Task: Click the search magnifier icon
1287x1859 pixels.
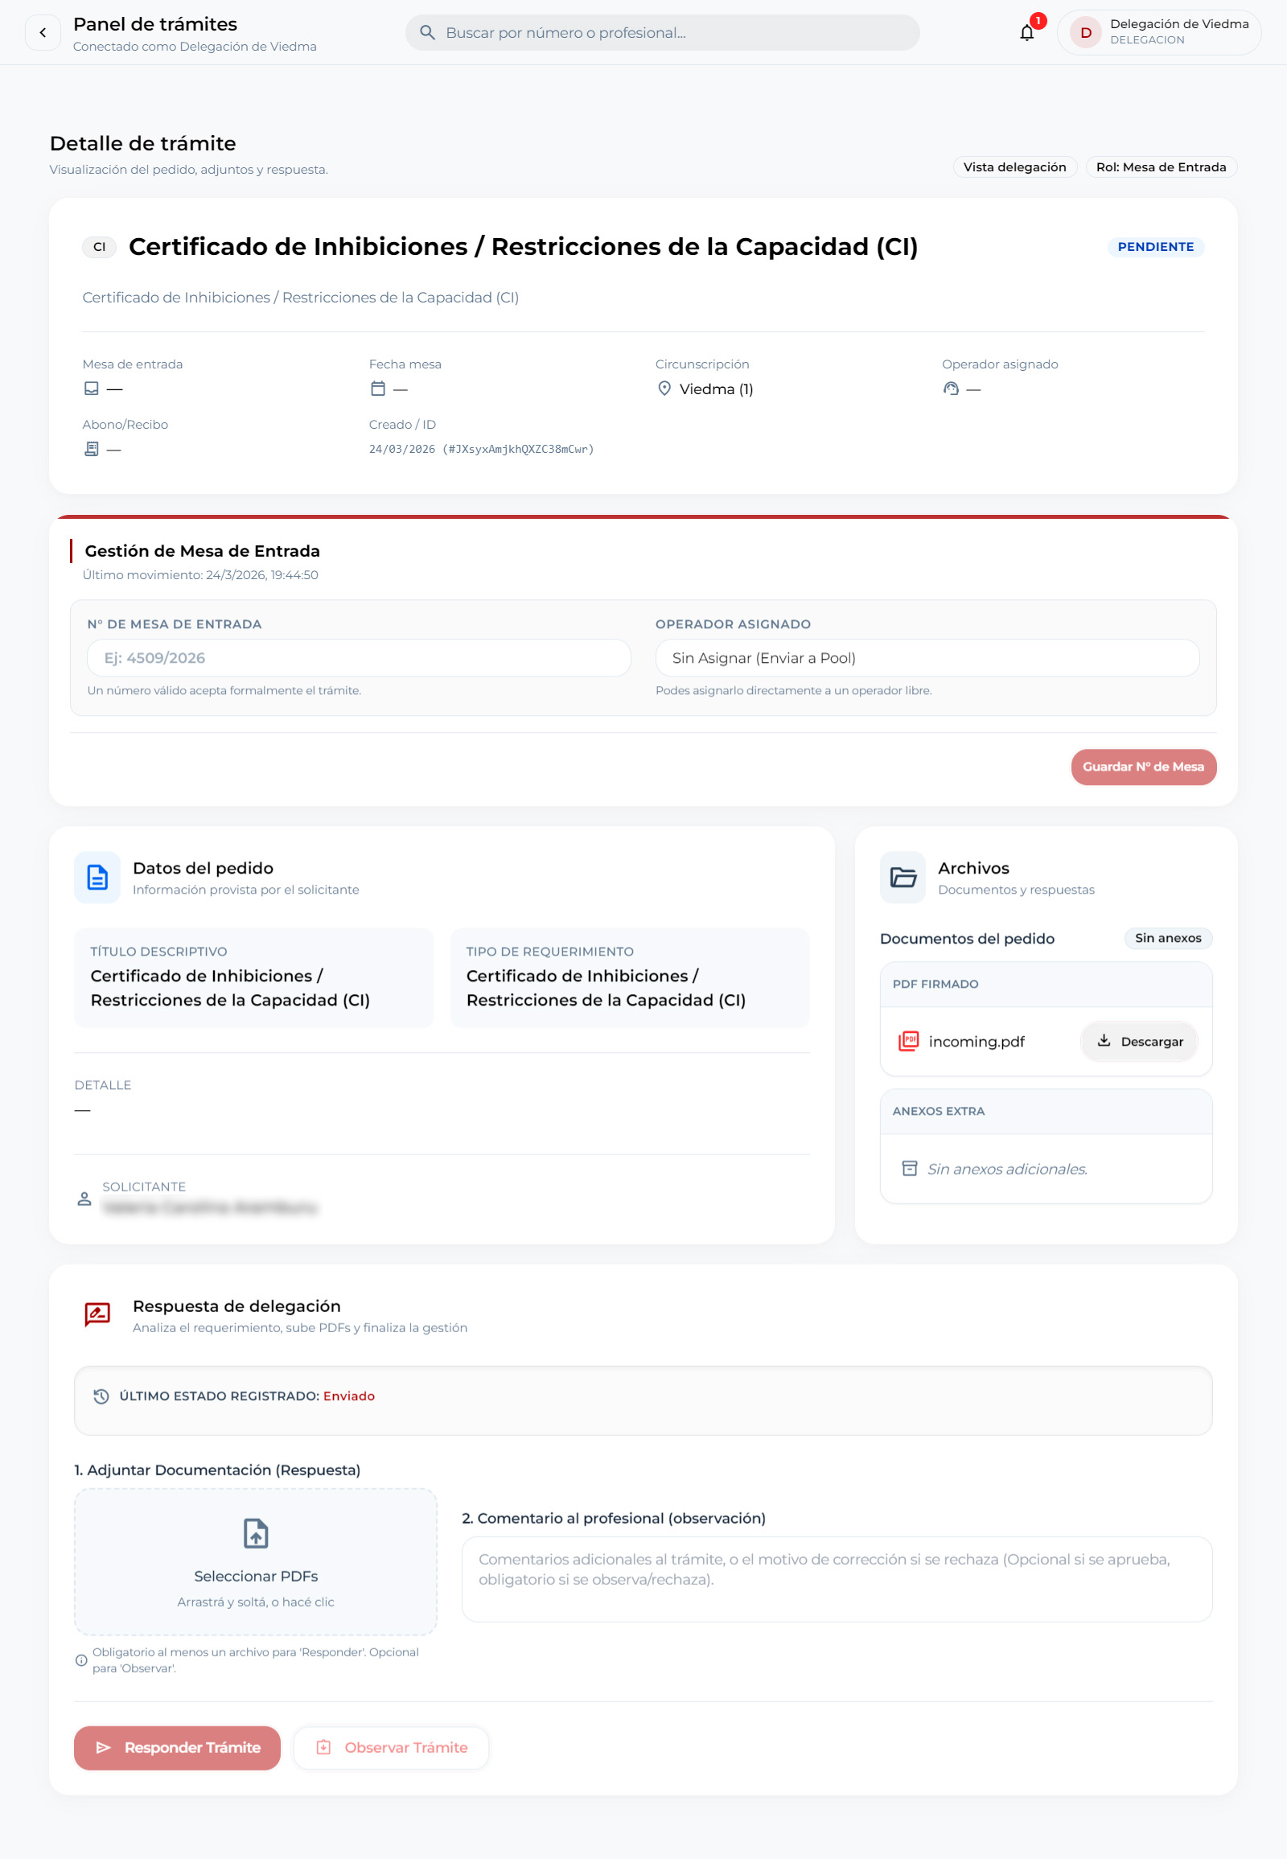Action: (x=427, y=33)
